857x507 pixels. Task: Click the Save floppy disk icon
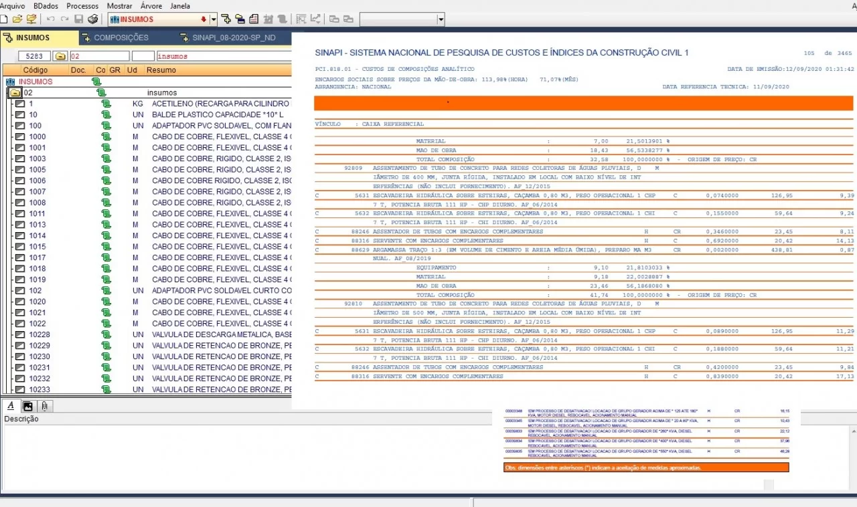point(79,19)
